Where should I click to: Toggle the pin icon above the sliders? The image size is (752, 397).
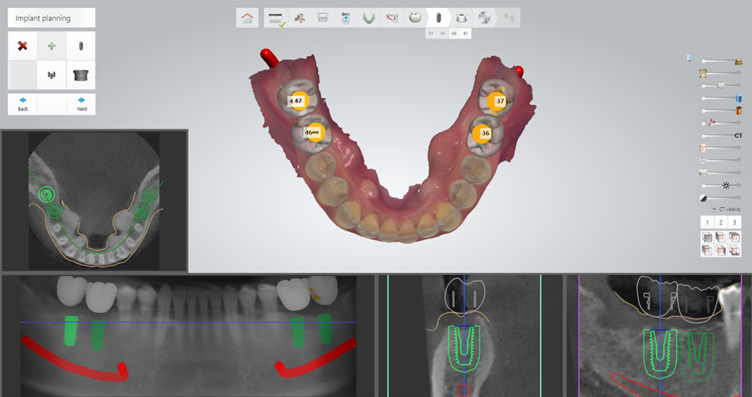click(x=689, y=58)
